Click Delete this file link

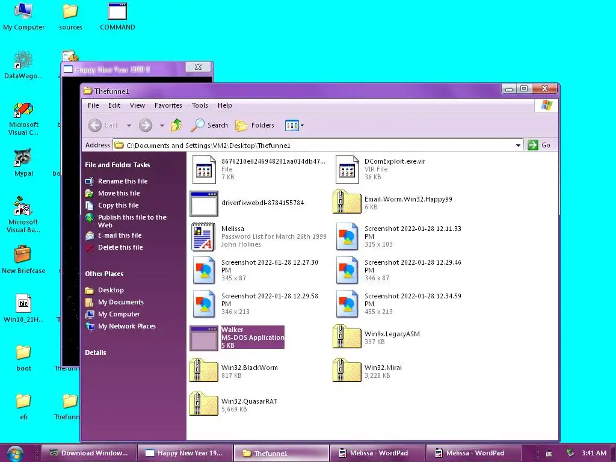tap(120, 247)
